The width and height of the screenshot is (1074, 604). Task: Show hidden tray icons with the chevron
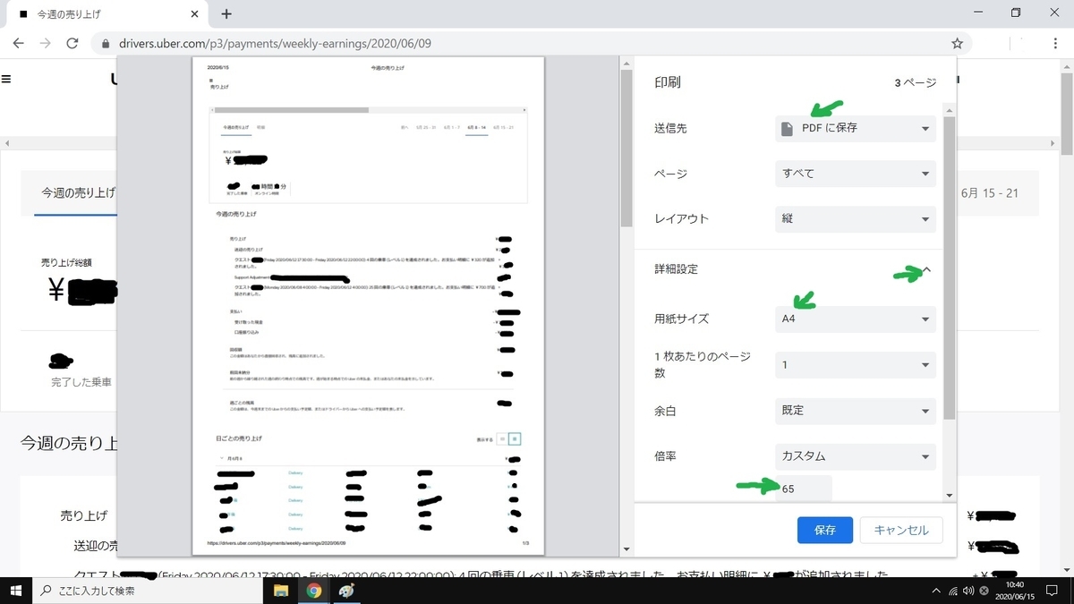(x=936, y=591)
